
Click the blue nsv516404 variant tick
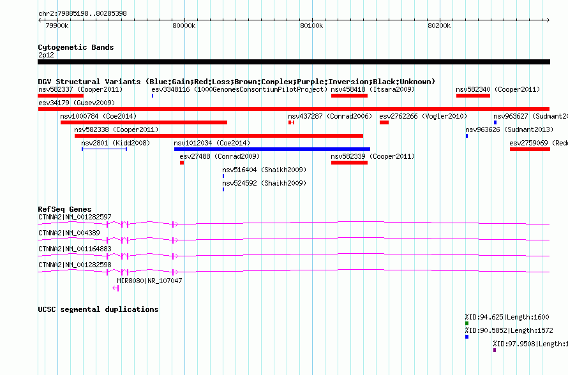point(223,176)
